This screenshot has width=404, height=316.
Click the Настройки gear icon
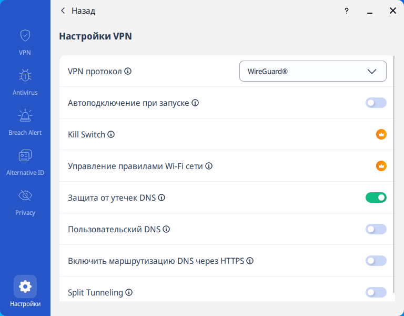tap(25, 287)
